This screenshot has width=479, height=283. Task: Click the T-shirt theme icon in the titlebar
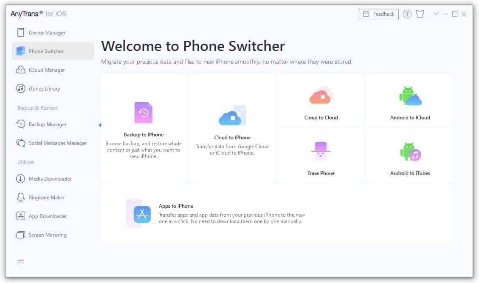[x=420, y=14]
